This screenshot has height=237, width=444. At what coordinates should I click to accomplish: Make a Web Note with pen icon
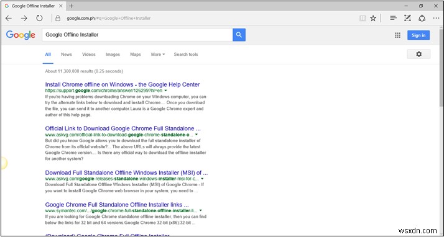[407, 19]
